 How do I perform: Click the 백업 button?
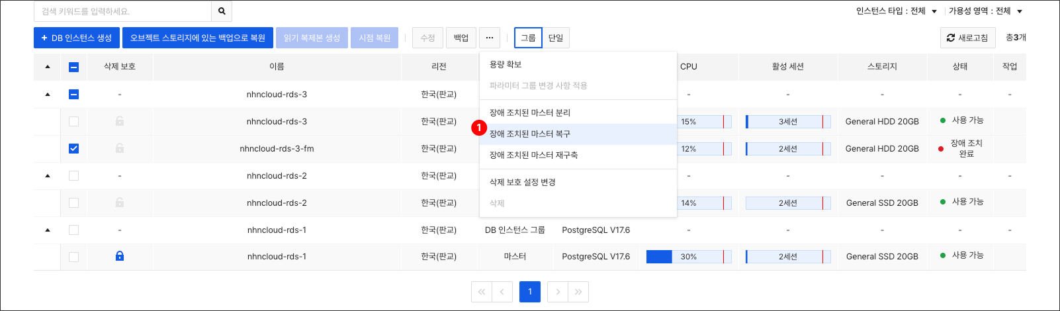[461, 38]
